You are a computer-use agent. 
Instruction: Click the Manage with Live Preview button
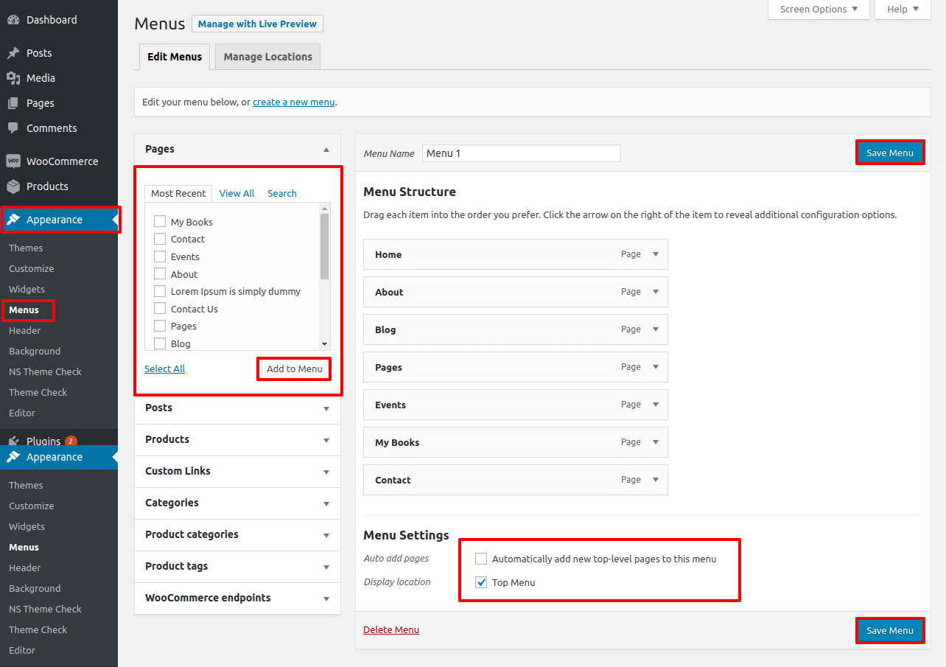click(257, 24)
